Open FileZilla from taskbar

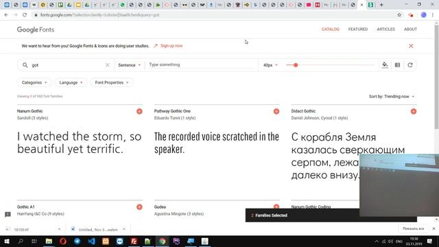pyautogui.click(x=134, y=241)
